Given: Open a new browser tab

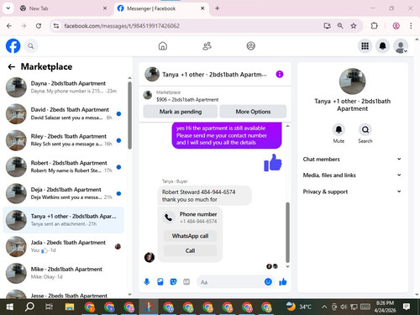Looking at the screenshot, I should tap(218, 8).
